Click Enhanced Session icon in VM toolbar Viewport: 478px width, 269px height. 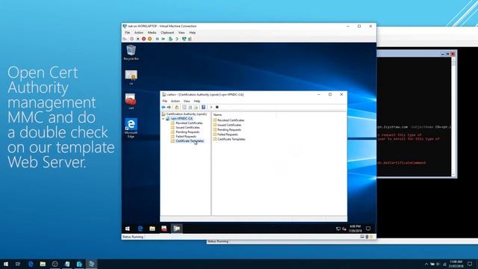tap(184, 39)
